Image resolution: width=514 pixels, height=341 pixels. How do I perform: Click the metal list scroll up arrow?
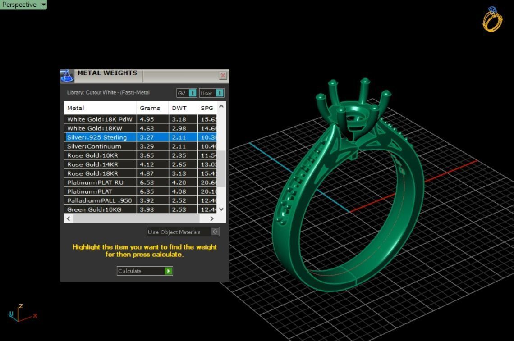[221, 106]
